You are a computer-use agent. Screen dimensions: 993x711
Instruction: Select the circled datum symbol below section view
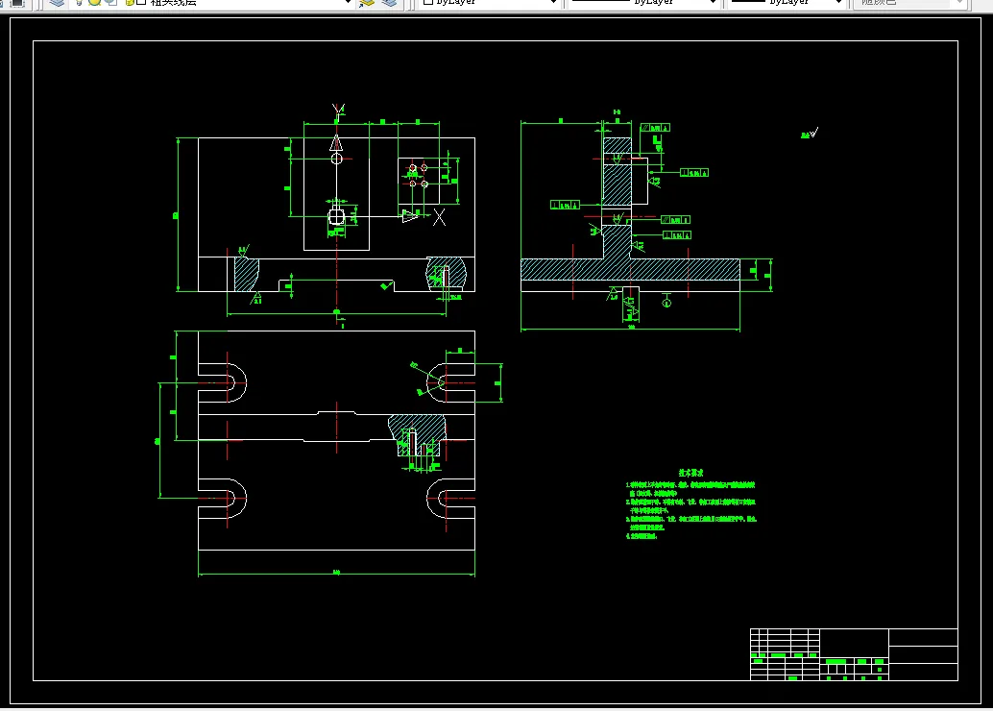tap(666, 303)
